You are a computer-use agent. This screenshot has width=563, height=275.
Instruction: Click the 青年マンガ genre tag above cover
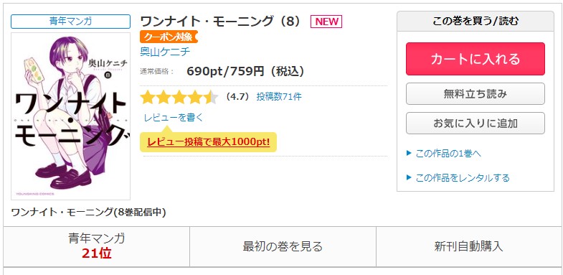click(x=71, y=22)
